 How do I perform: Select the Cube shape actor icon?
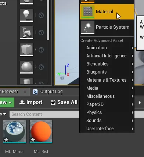[26, 50]
